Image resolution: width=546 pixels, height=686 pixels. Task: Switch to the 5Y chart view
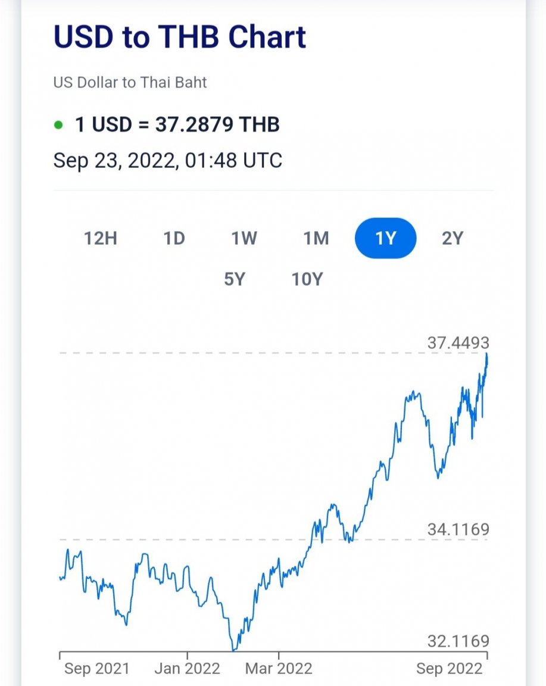[235, 279]
